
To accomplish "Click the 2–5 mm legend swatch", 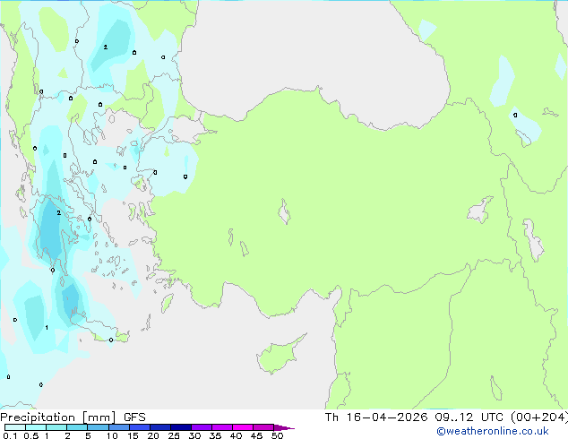I will 77,427.
